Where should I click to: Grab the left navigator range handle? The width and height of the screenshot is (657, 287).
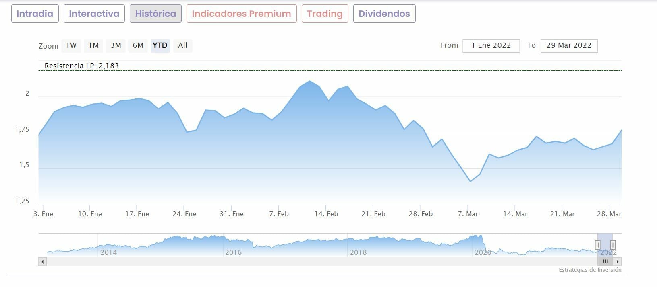click(598, 245)
